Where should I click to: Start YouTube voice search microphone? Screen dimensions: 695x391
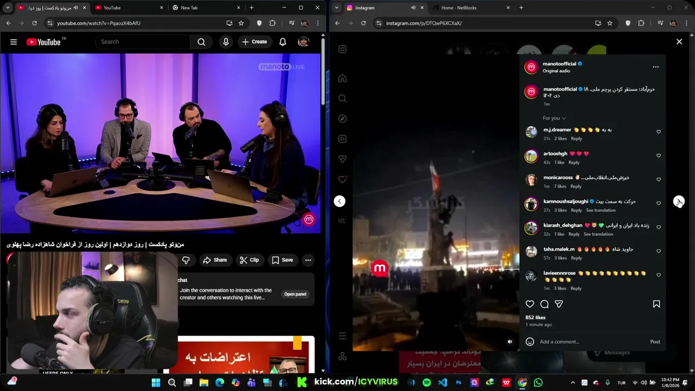click(226, 42)
